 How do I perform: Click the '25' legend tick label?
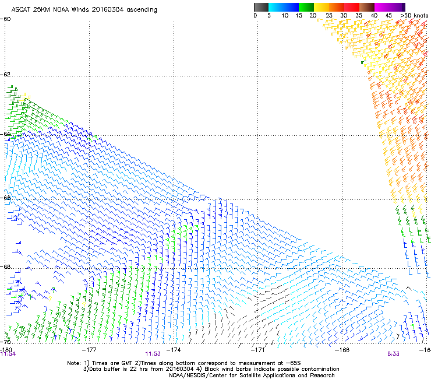click(329, 16)
